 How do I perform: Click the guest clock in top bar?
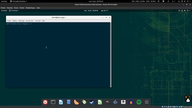click(x=91, y=11)
